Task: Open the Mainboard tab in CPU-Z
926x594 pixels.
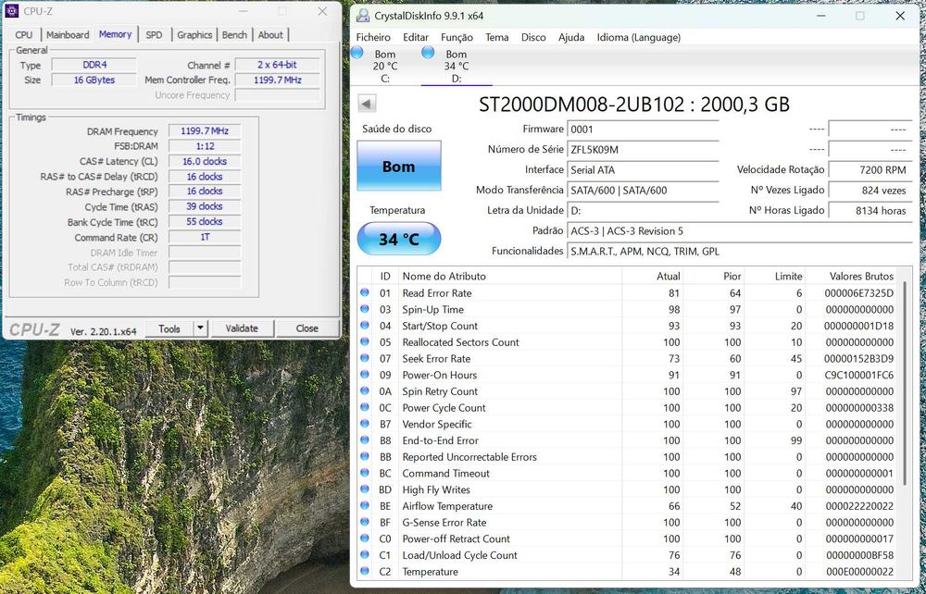Action: (x=68, y=35)
